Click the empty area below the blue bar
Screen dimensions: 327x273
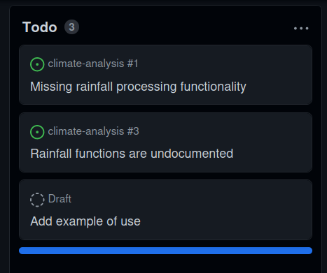[x=165, y=264]
